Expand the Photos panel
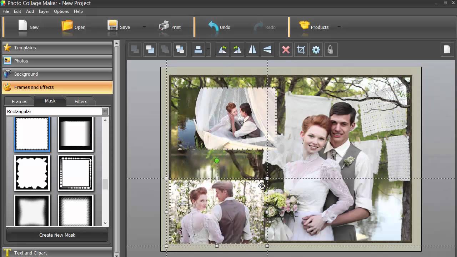The width and height of the screenshot is (457, 257). pyautogui.click(x=57, y=61)
